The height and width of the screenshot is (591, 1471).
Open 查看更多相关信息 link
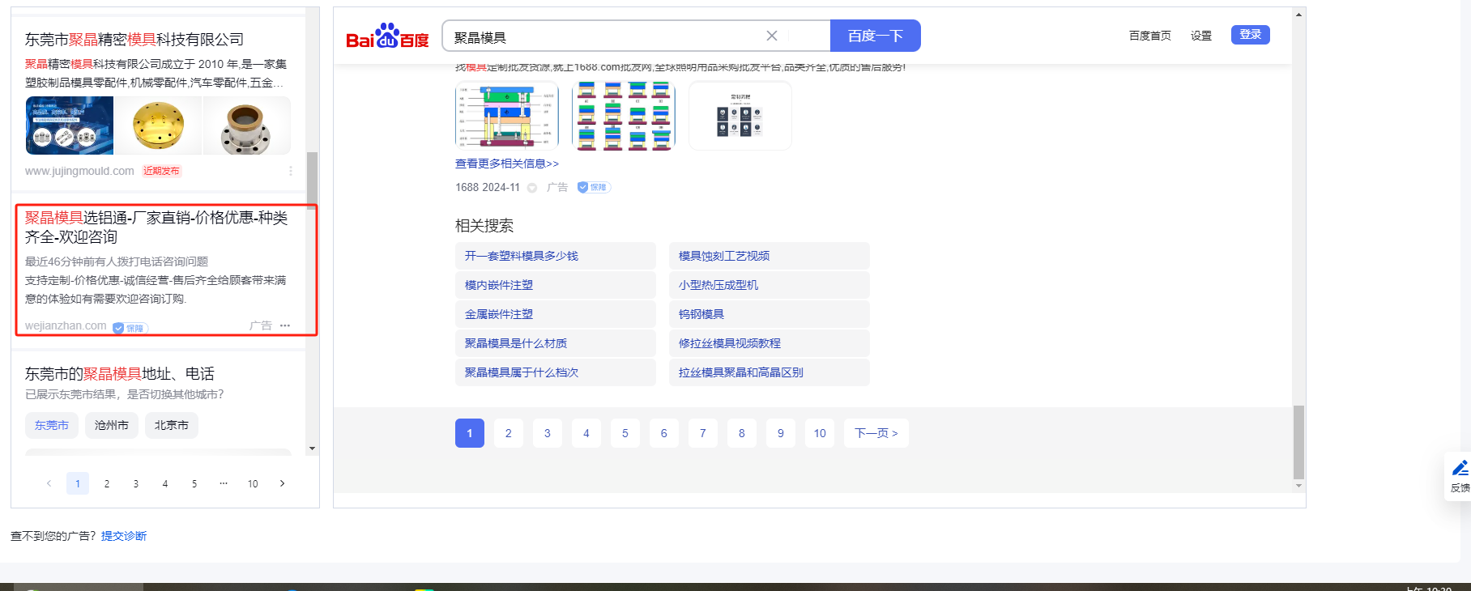(506, 164)
